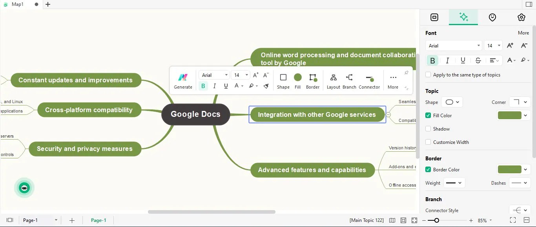Open the theme settings panel tab
536x227 pixels.
(521, 17)
